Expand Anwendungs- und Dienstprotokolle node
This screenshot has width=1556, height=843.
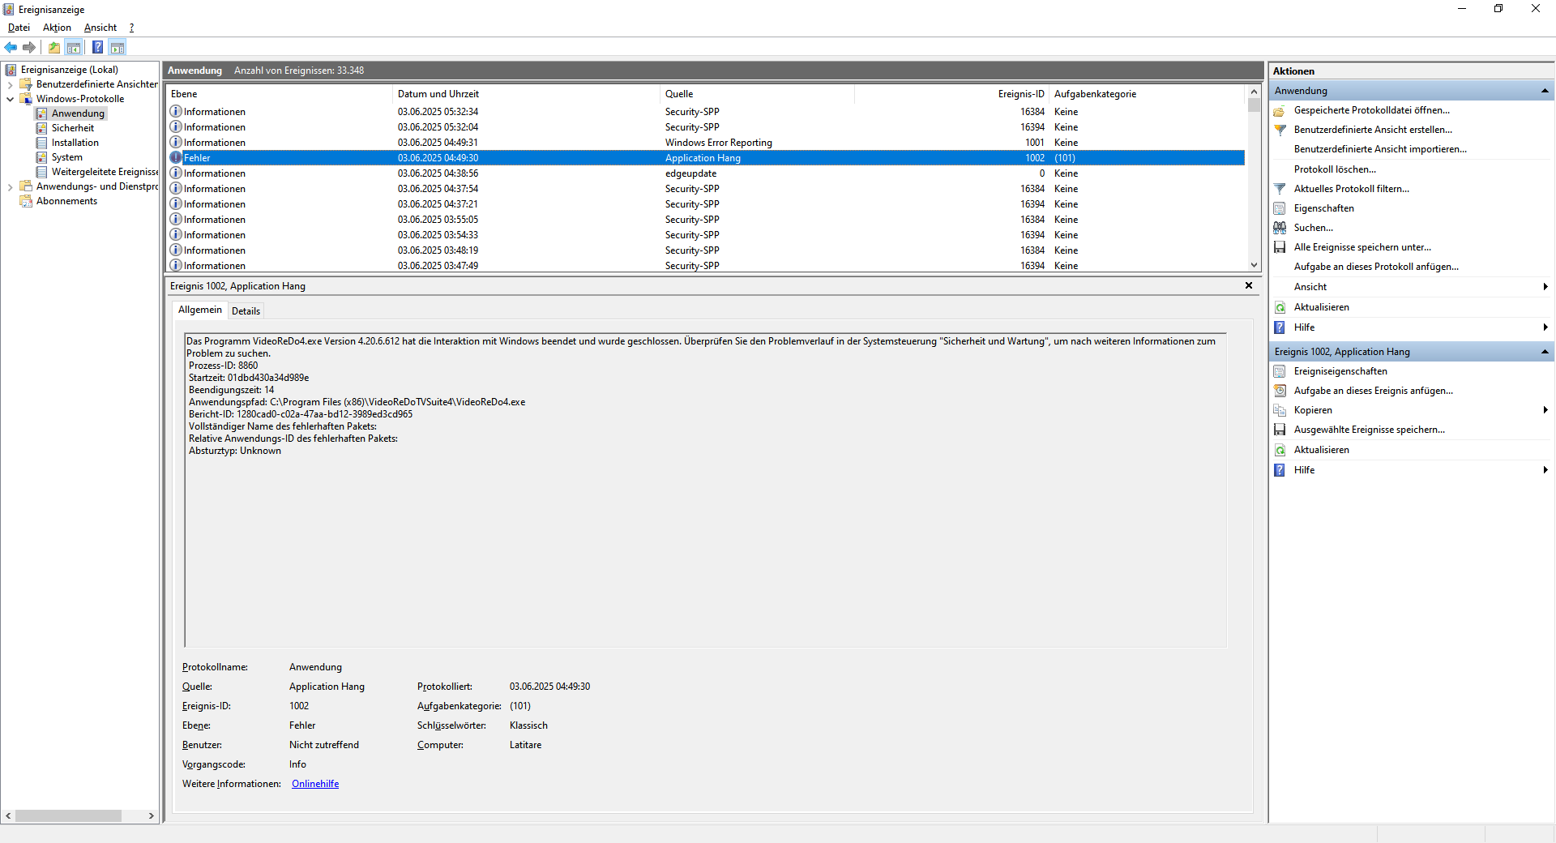tap(10, 186)
